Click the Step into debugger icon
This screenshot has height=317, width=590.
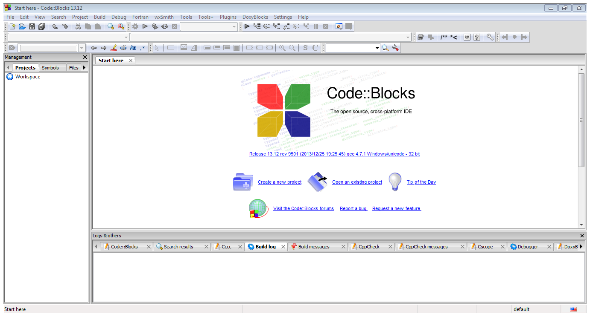(x=277, y=26)
